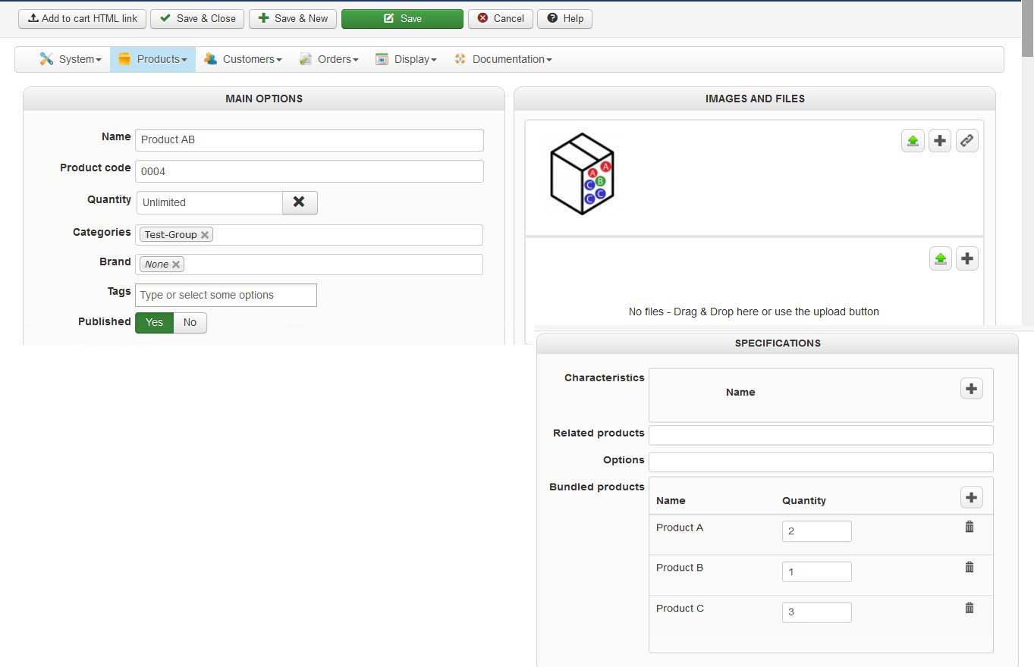The image size is (1034, 667).
Task: Open the Orders menu
Action: [328, 59]
